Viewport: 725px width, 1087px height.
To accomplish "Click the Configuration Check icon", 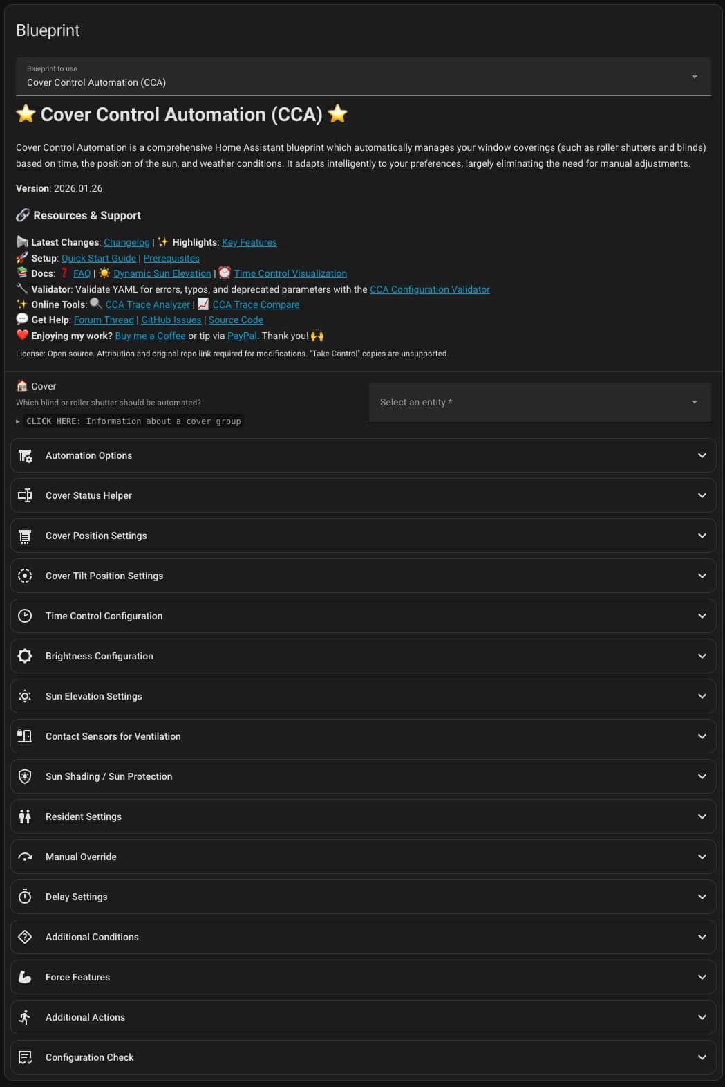I will coord(25,1058).
